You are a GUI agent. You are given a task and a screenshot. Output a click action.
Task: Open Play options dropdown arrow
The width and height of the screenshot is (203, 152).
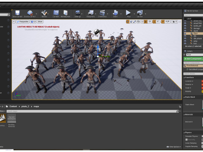click(134, 14)
